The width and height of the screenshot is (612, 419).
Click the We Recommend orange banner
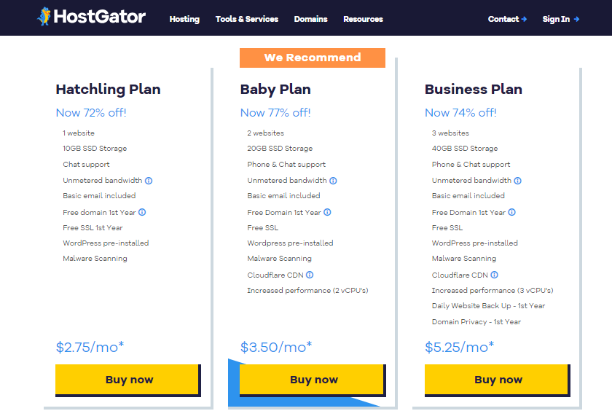[x=313, y=58]
